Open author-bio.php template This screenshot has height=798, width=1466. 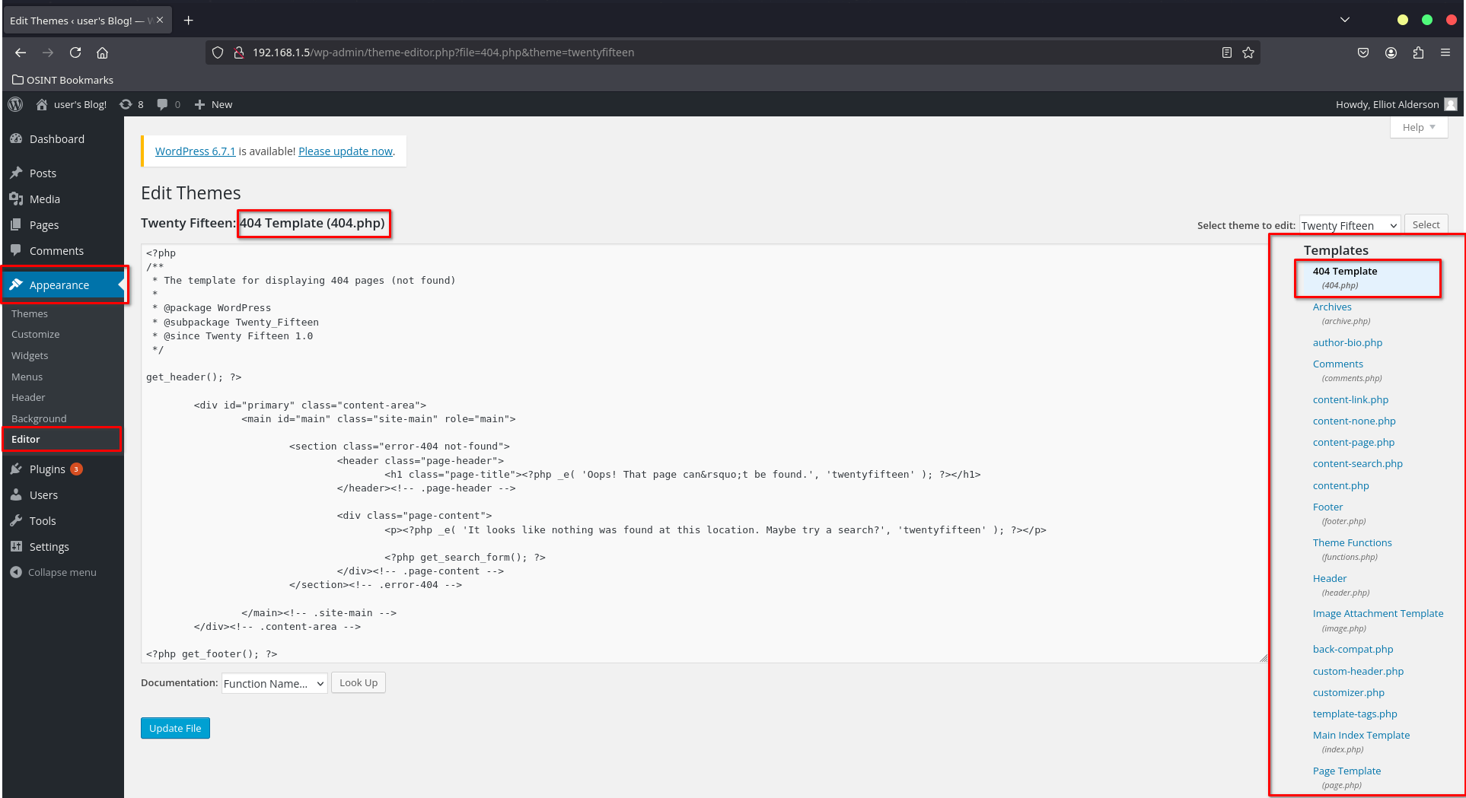(x=1347, y=343)
